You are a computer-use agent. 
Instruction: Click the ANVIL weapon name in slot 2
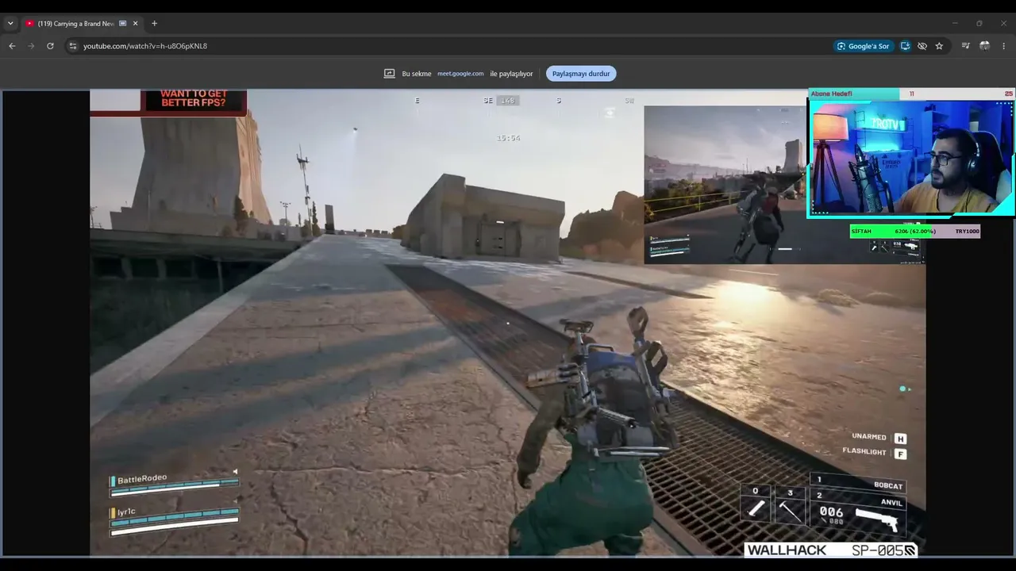point(891,502)
